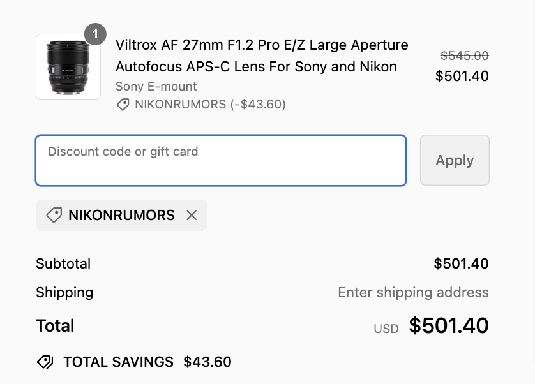Image resolution: width=535 pixels, height=384 pixels.
Task: Click the $43.60 total savings amount
Action: (207, 362)
